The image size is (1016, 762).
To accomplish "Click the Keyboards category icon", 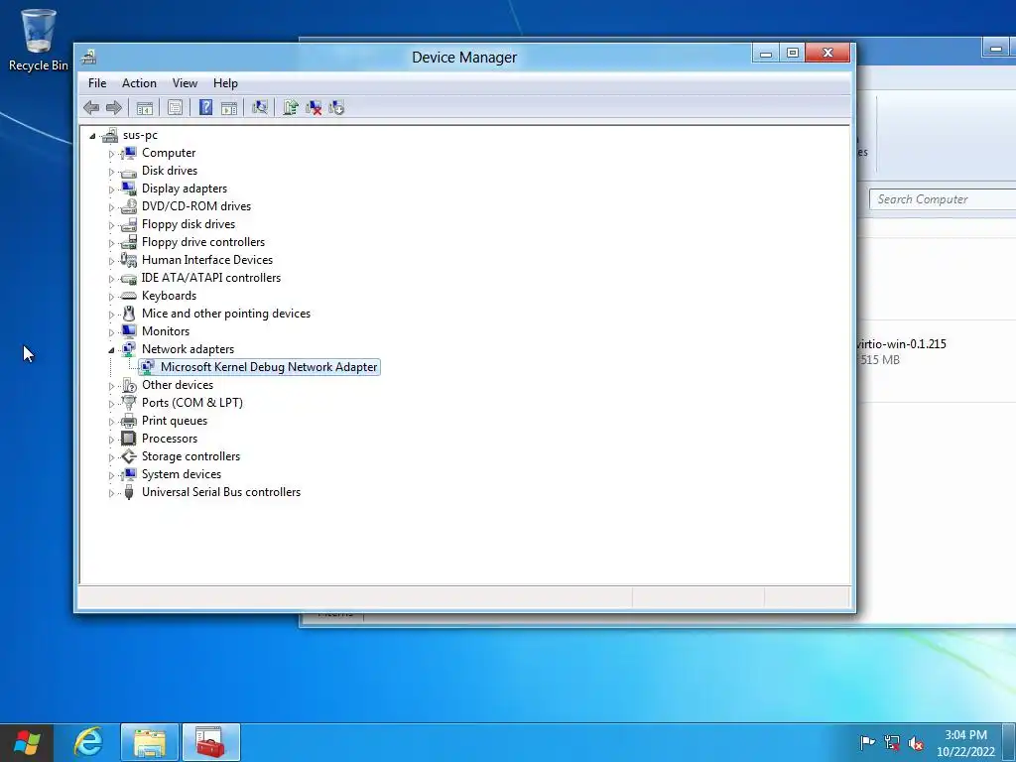I will pyautogui.click(x=129, y=296).
